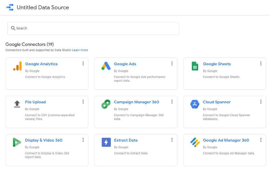Image resolution: width=270 pixels, height=169 pixels.
Task: Select the Display & Video 360 connector title
Action: pos(44,140)
